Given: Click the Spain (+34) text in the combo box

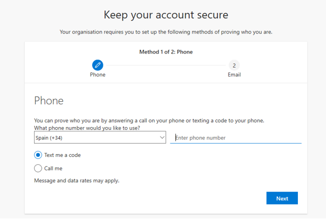Looking at the screenshot, I should (49, 138).
